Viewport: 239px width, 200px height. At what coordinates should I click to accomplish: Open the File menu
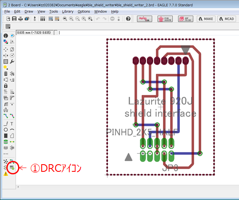pos(7,11)
